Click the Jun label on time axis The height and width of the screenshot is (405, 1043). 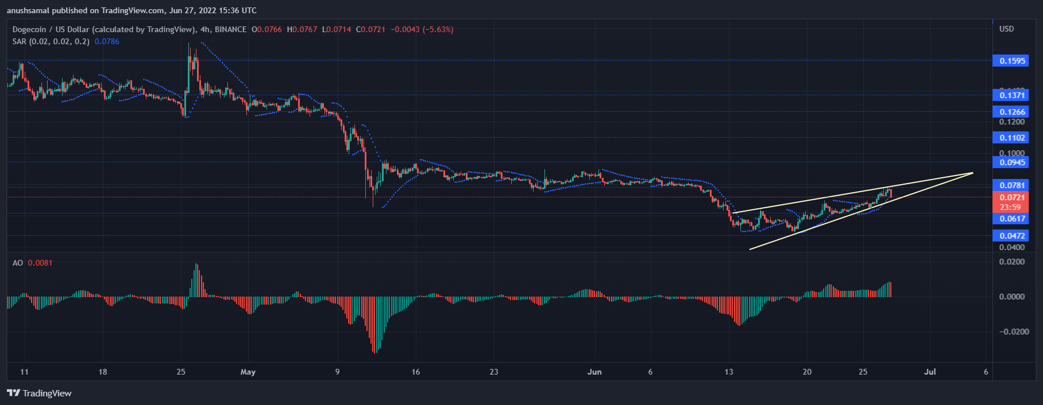tap(594, 372)
